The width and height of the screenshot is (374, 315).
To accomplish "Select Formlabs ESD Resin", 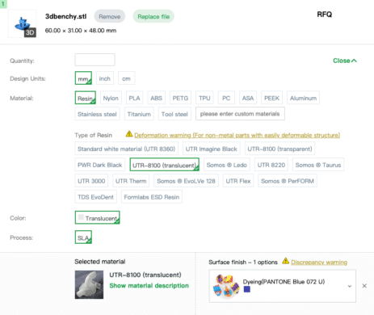I will point(152,197).
